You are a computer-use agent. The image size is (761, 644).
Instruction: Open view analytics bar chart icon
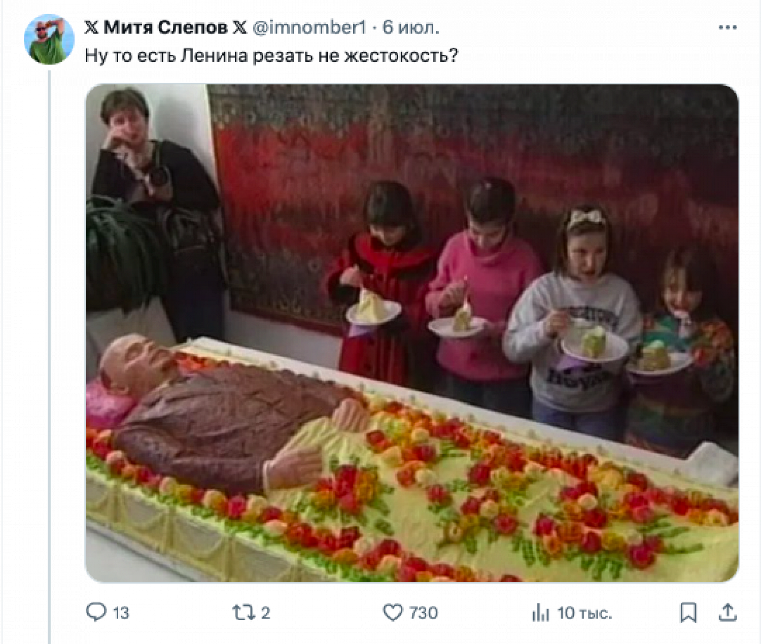[541, 613]
